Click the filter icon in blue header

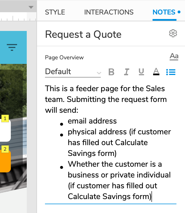coord(12,47)
